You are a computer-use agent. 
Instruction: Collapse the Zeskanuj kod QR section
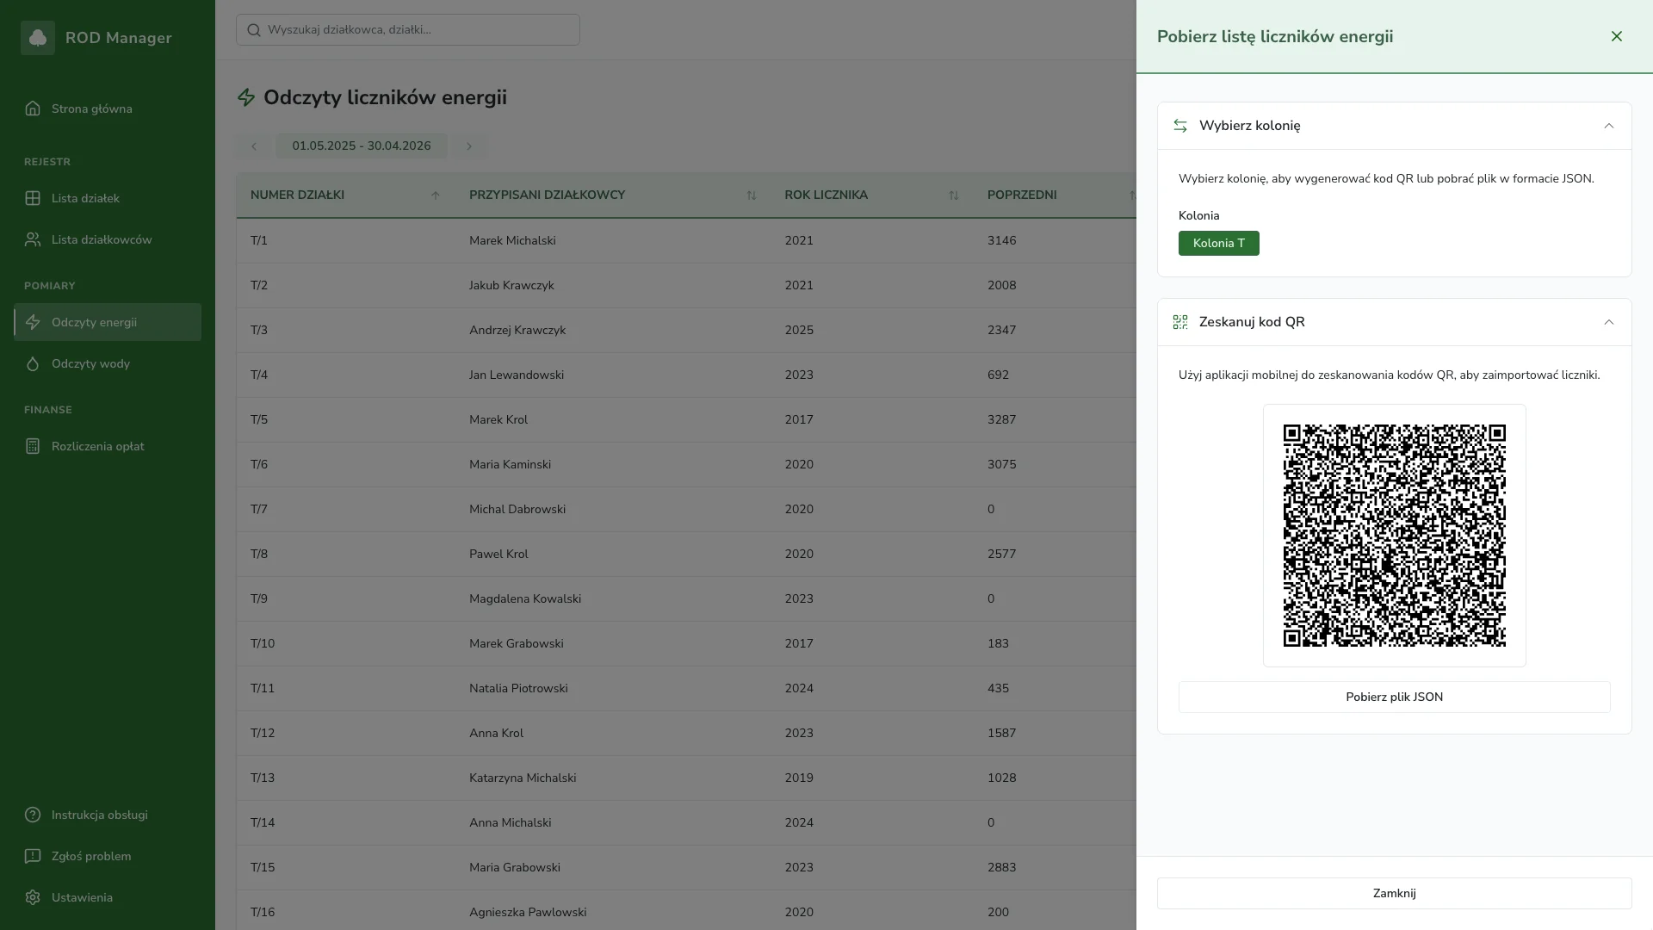point(1608,322)
